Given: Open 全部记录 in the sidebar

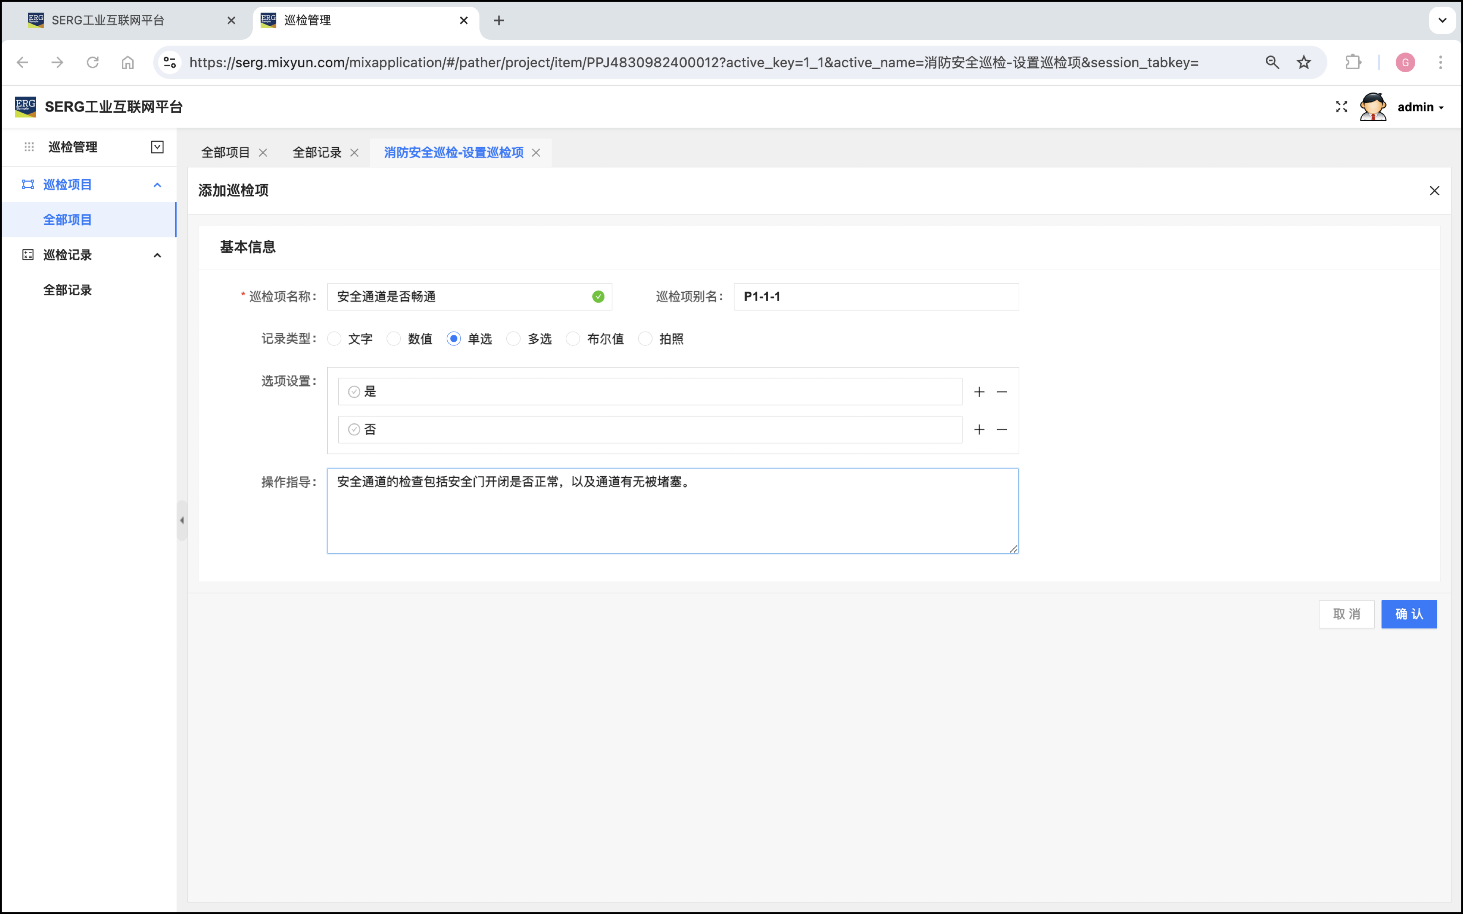Looking at the screenshot, I should pyautogui.click(x=67, y=290).
